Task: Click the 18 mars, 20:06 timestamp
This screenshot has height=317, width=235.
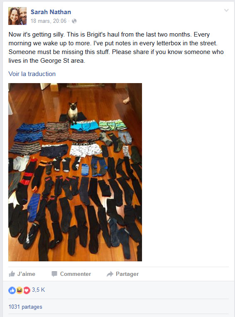Action: (49, 21)
